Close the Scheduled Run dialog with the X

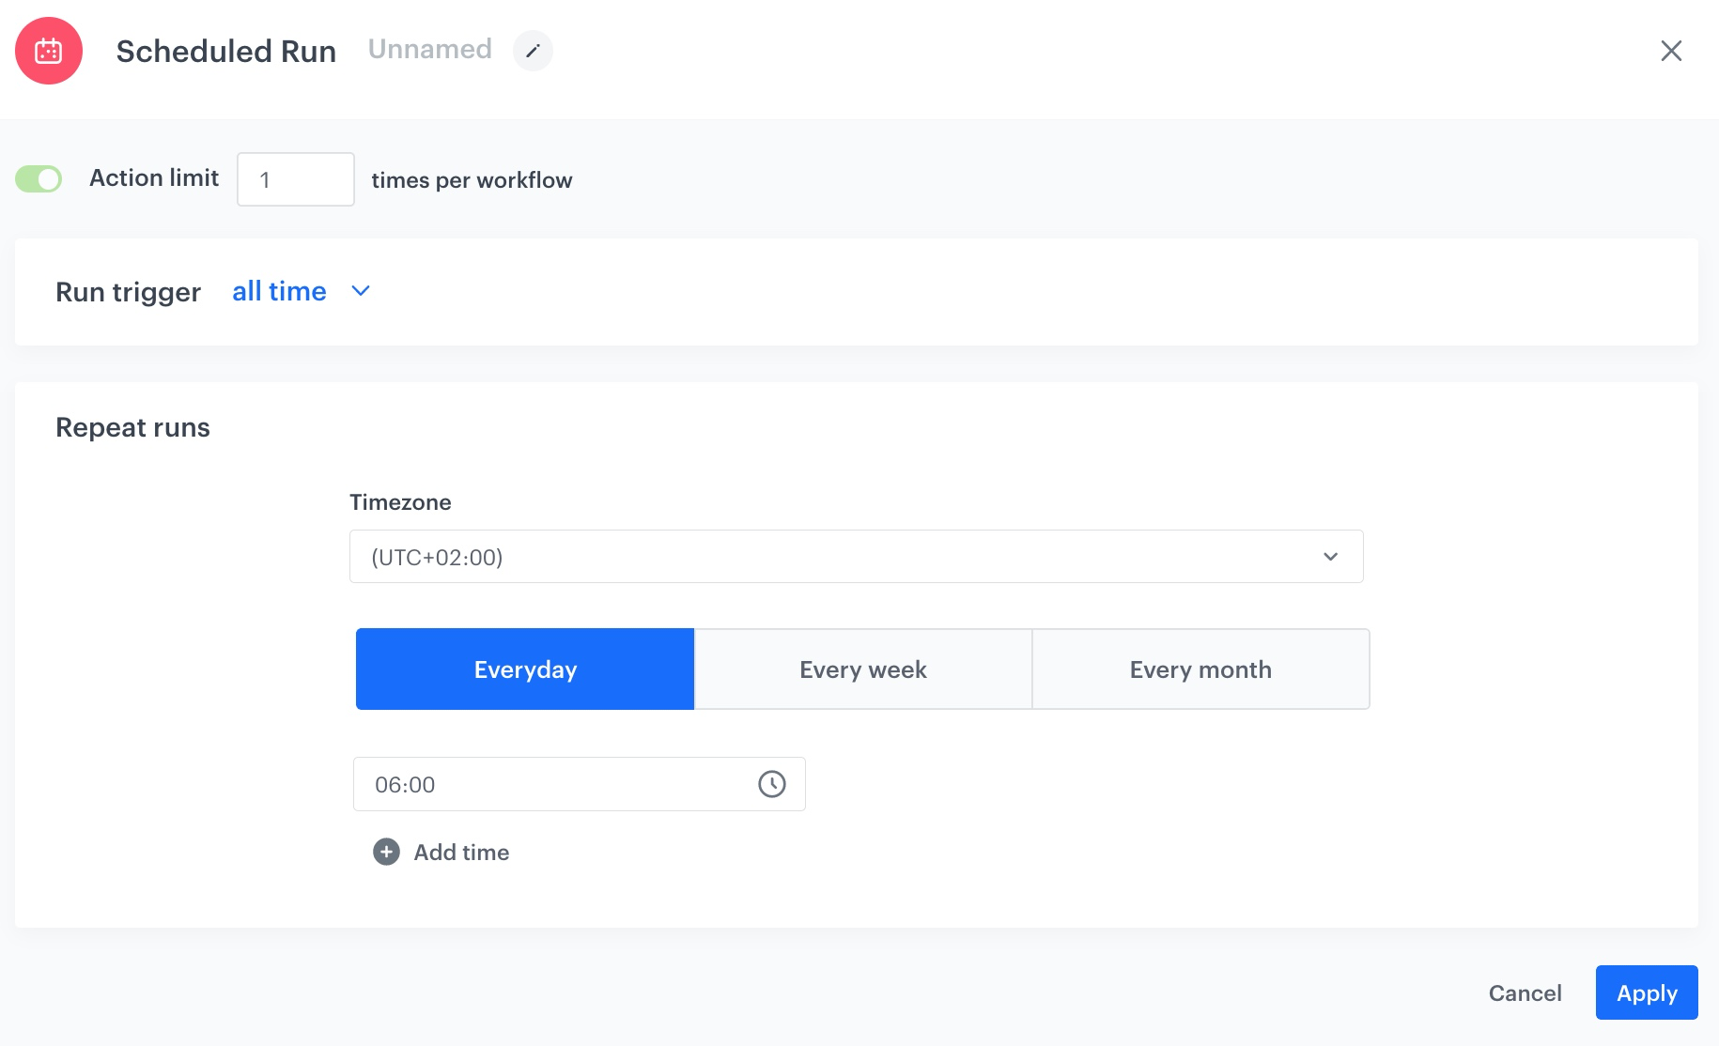click(x=1671, y=51)
